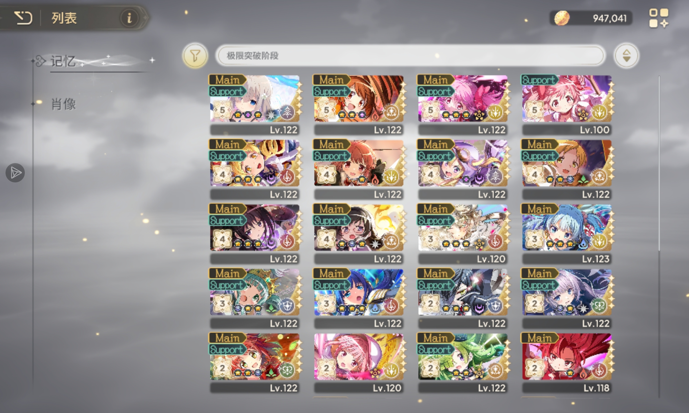Switch to the 肖像 tab
The height and width of the screenshot is (413, 689).
[x=63, y=104]
